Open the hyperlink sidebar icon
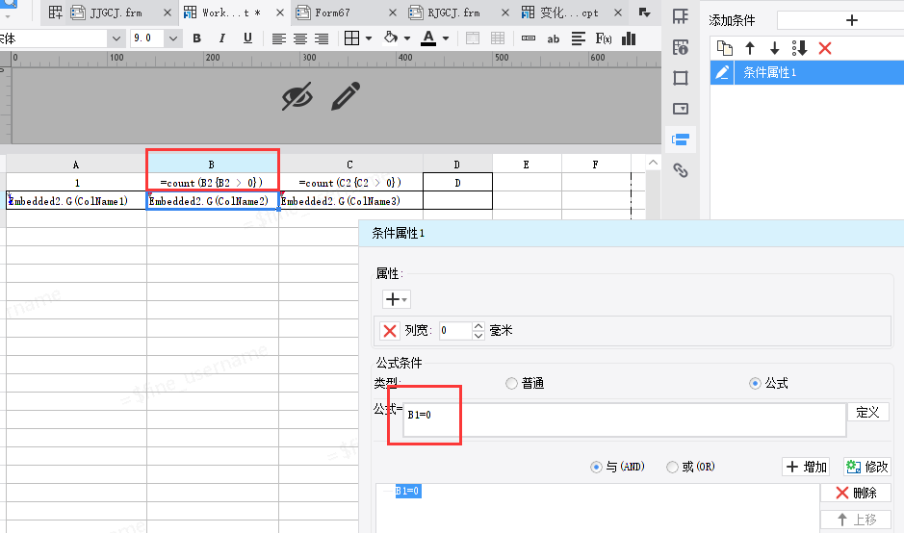Screen dimensions: 904x533 (681, 170)
